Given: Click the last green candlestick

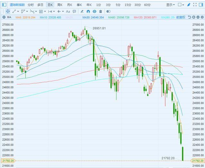Looking at the screenshot, I should tap(183, 154).
